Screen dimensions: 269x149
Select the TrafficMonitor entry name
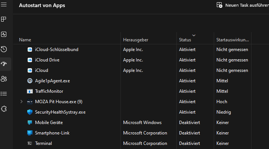point(49,91)
